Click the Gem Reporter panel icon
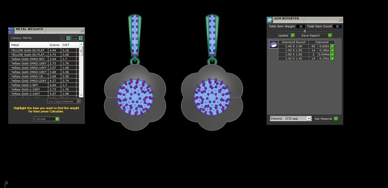This screenshot has width=388, height=188. 270,20
